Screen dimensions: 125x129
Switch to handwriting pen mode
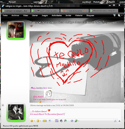(115, 121)
